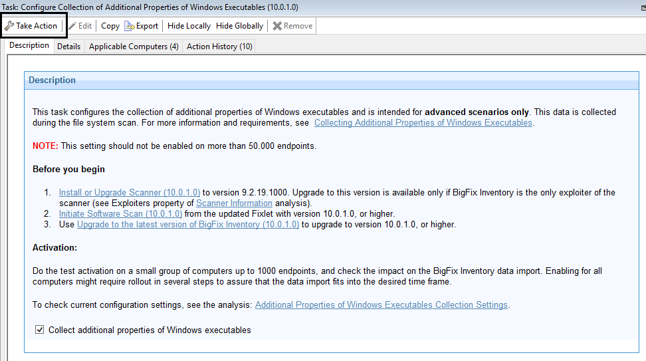Choose Hide Locally in the toolbar

[189, 26]
